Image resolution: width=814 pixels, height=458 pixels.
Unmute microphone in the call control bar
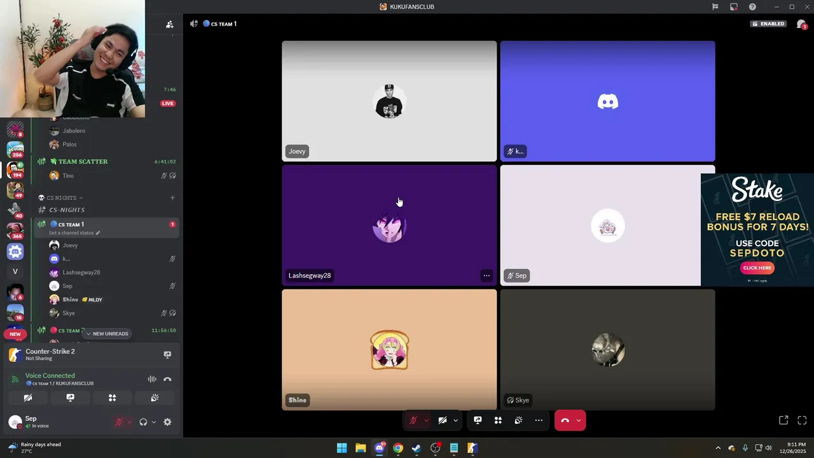(x=413, y=420)
